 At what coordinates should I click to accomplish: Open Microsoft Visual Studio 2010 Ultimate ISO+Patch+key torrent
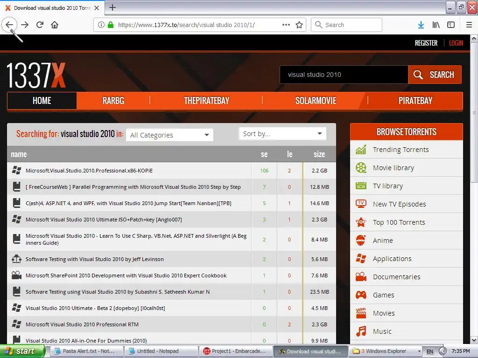coord(104,220)
